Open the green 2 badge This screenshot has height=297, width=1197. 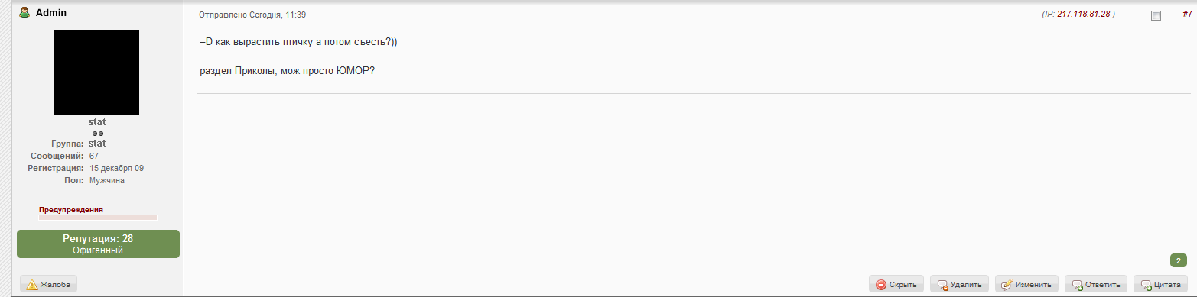click(1179, 260)
